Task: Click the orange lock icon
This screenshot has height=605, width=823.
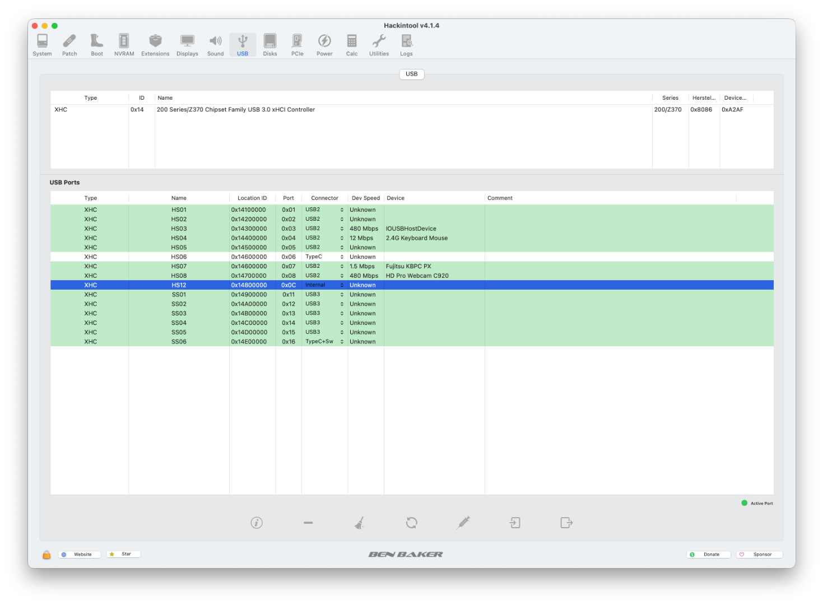Action: (47, 555)
